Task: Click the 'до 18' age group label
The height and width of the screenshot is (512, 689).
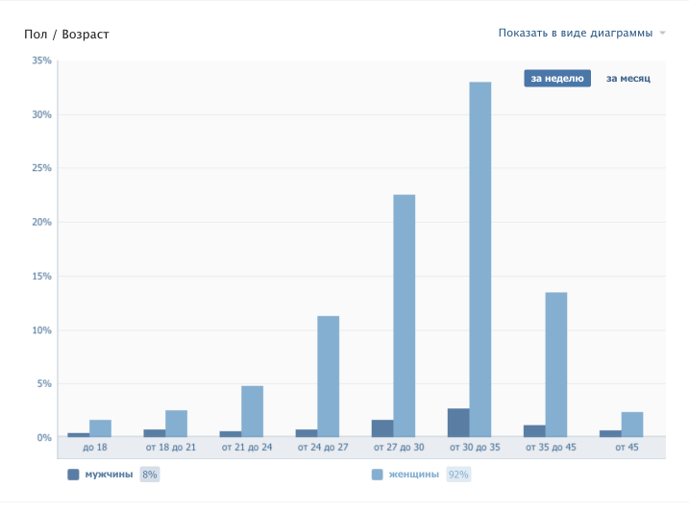Action: pos(95,448)
